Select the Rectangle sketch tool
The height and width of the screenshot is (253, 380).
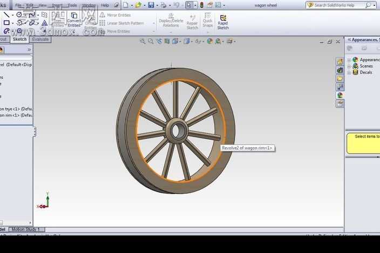click(6, 23)
